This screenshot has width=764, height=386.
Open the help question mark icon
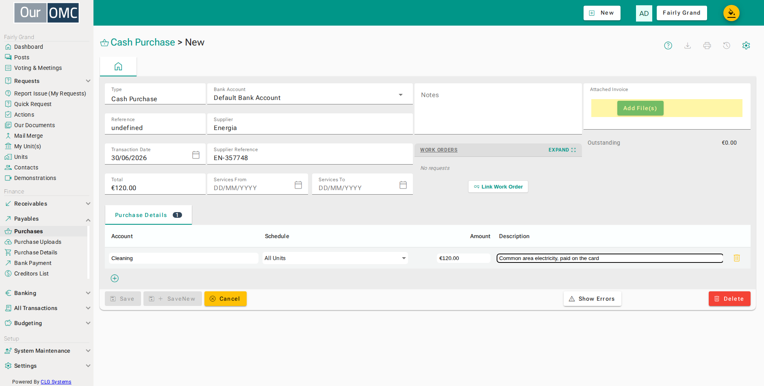[668, 46]
